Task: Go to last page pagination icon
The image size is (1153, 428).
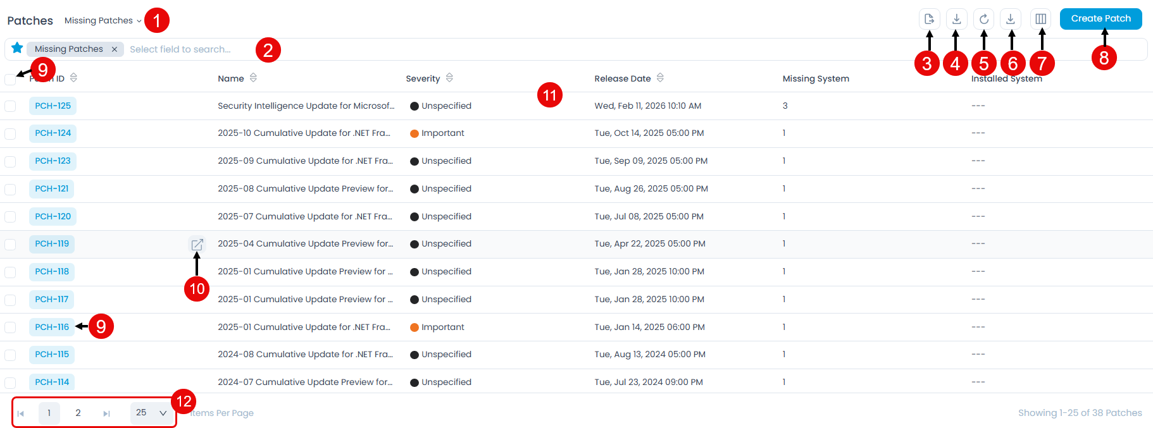Action: pos(106,413)
